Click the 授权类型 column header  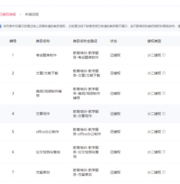point(154,41)
